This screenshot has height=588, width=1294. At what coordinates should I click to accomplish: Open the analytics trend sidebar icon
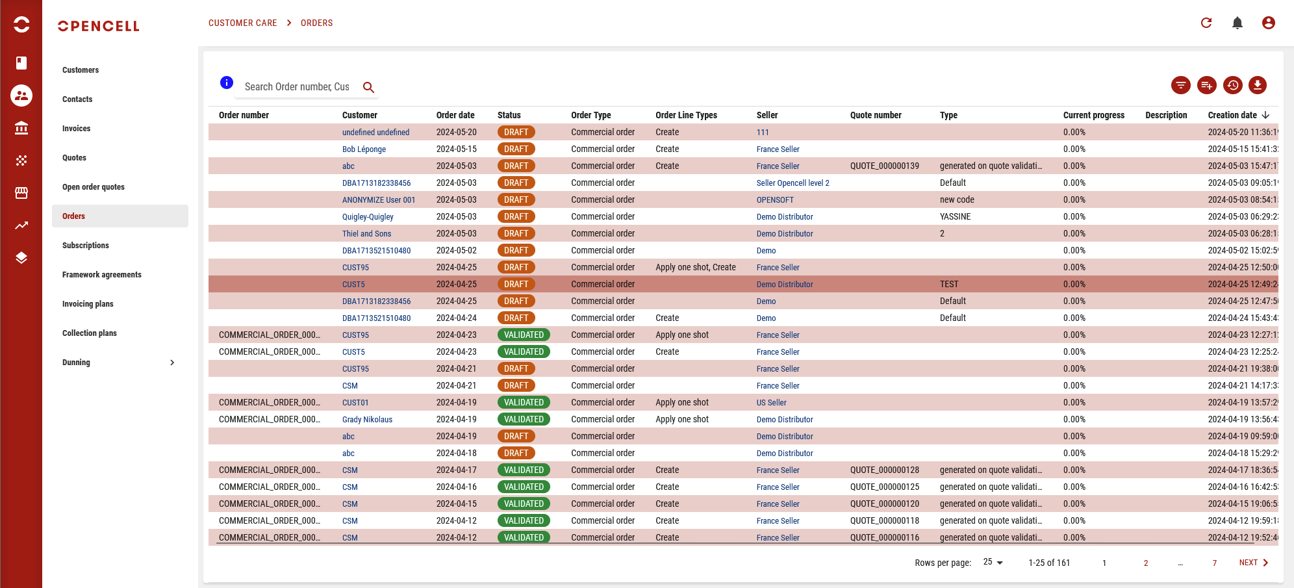21,225
